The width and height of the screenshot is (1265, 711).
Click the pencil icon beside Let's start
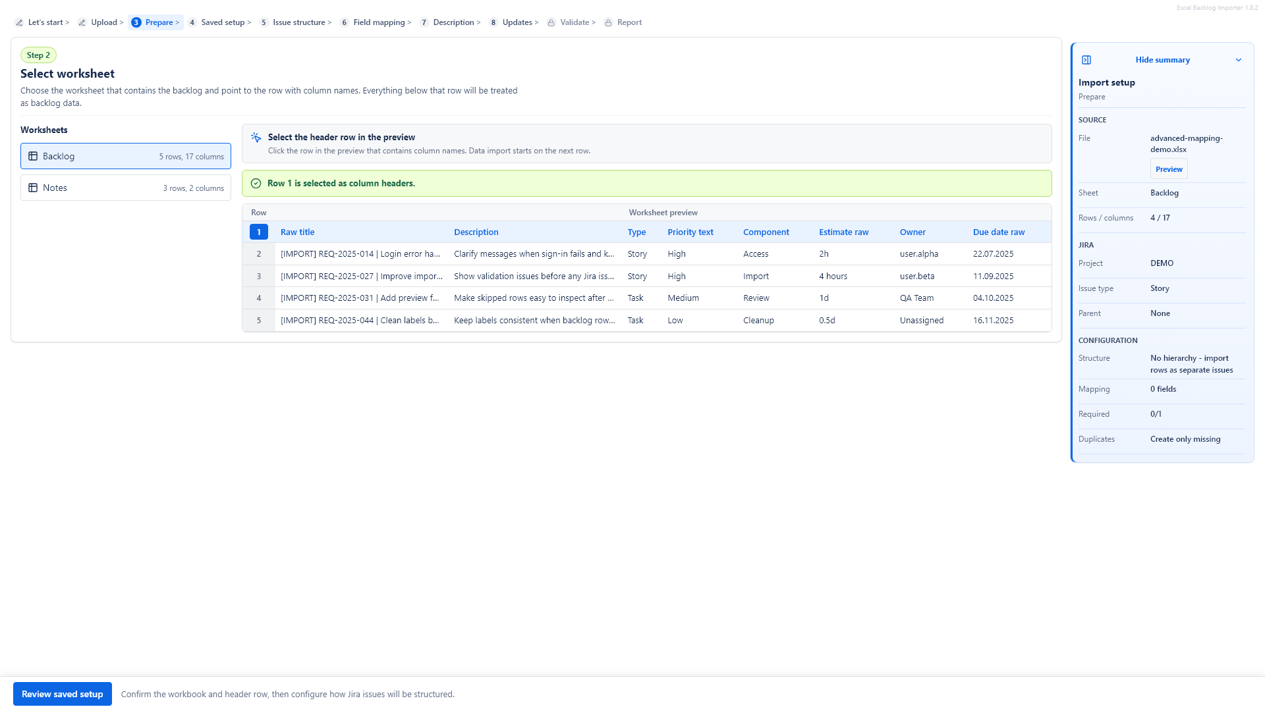pos(19,22)
